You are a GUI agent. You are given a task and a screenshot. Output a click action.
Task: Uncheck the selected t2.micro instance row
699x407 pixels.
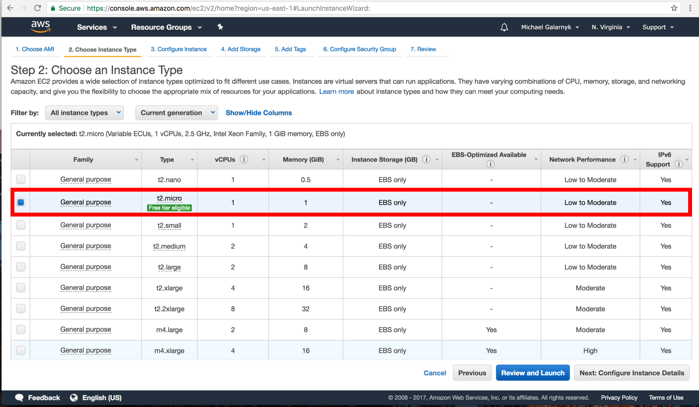point(21,202)
